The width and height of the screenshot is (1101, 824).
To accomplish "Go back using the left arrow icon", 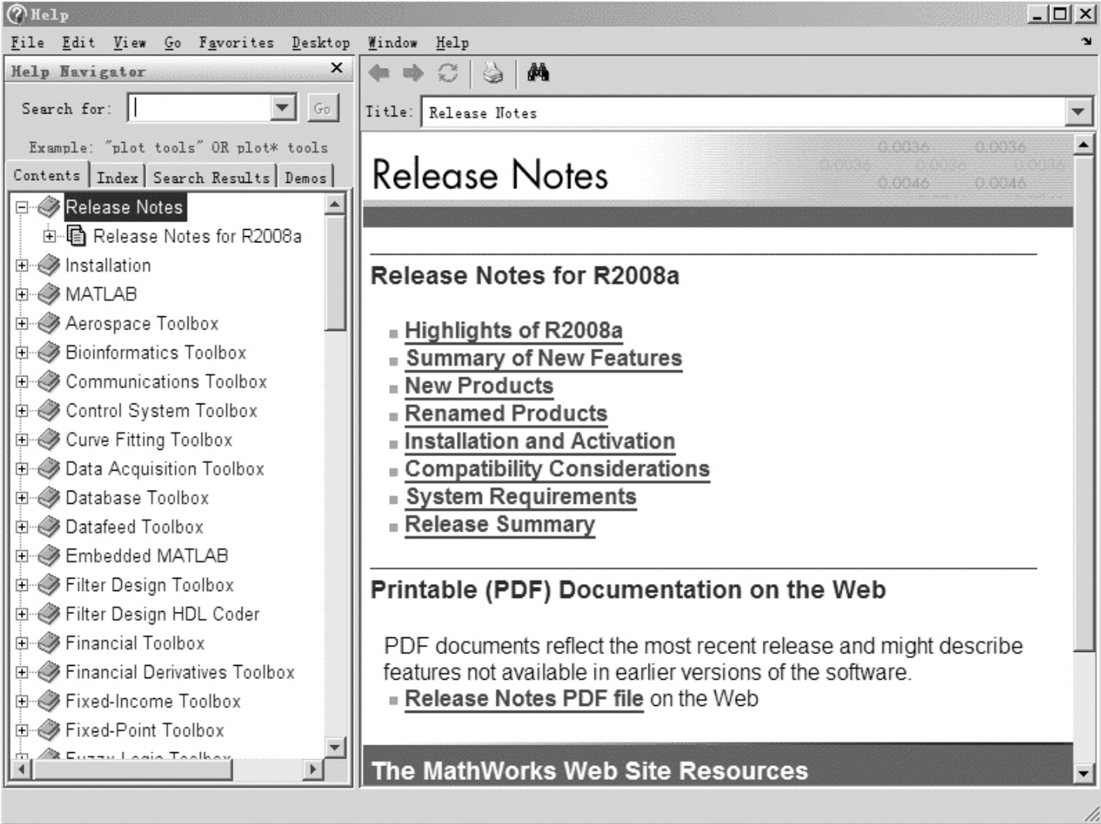I will 378,73.
